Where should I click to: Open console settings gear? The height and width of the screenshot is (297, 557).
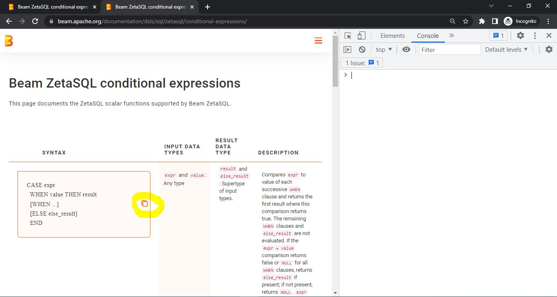549,50
